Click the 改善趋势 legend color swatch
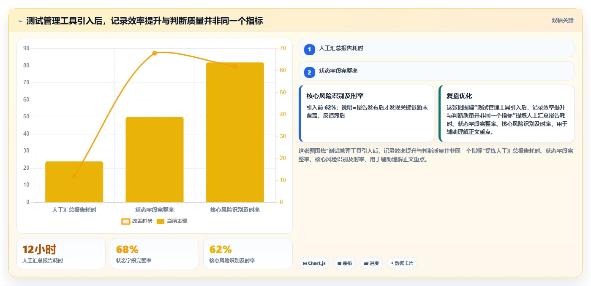This screenshot has width=591, height=286. (125, 221)
